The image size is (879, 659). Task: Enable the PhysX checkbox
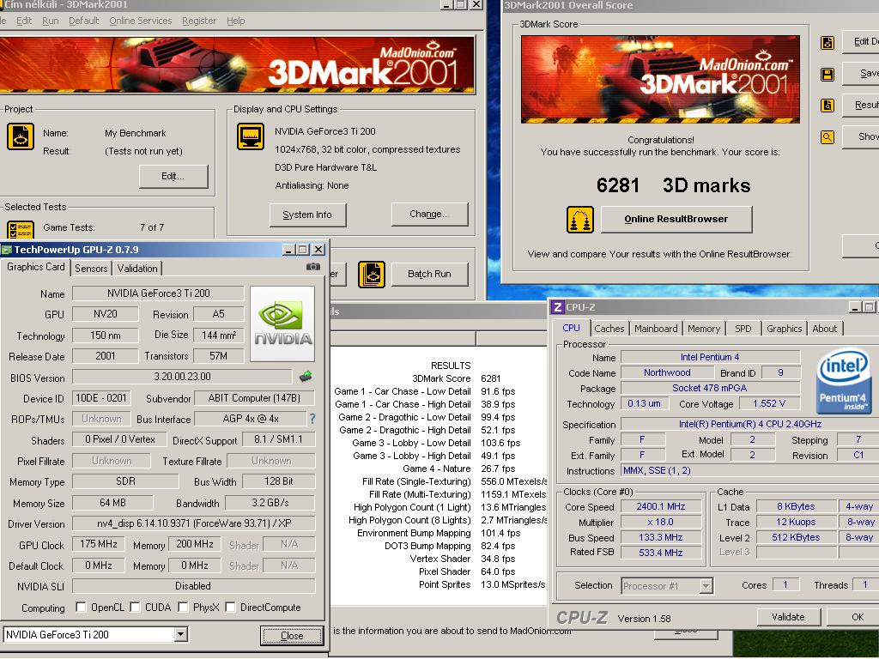tap(183, 607)
